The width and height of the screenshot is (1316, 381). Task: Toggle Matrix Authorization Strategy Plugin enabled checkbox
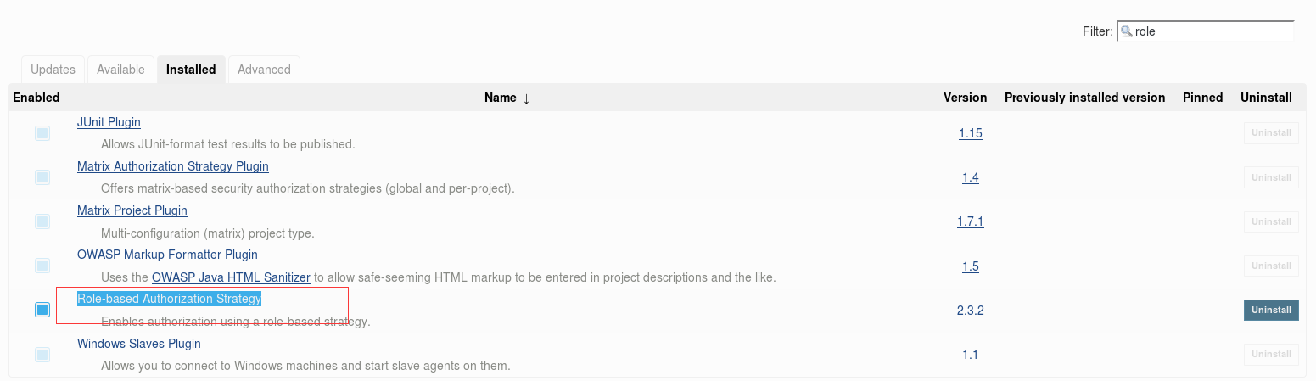pos(42,177)
